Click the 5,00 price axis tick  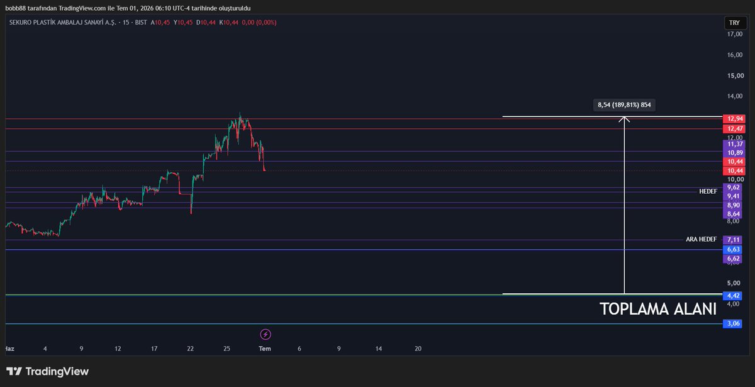[734, 283]
